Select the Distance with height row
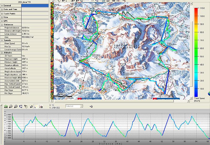This screenshot has width=210, height=145. coord(24,31)
